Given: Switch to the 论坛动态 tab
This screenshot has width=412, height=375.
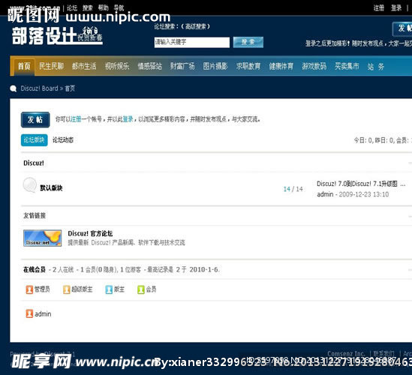Looking at the screenshot, I should [x=63, y=140].
